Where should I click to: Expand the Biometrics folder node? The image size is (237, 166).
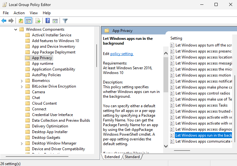pos(22,81)
